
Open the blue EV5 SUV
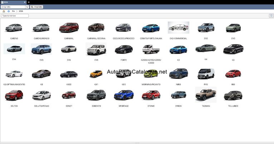coord(41,49)
